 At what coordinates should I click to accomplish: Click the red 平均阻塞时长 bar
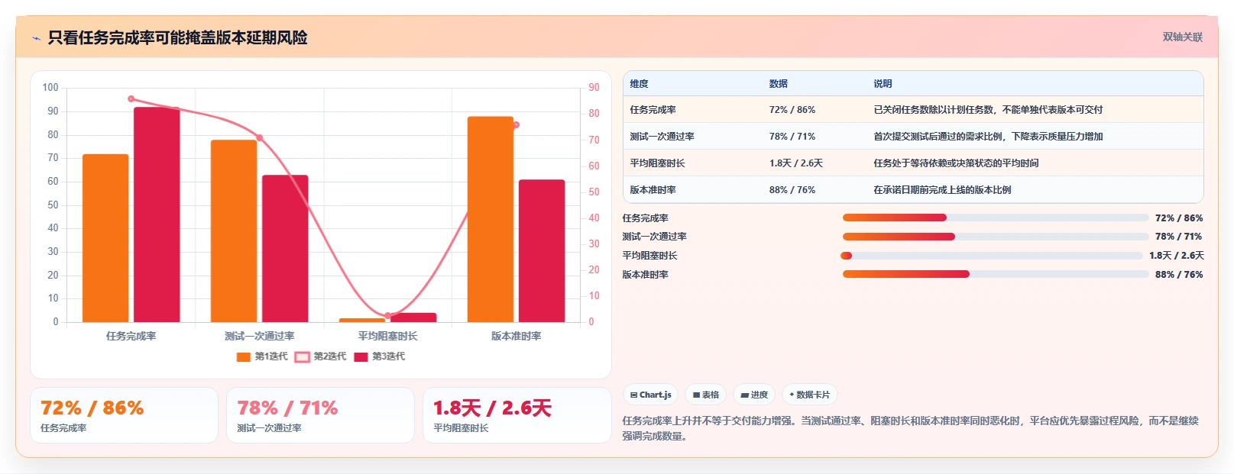click(x=413, y=318)
